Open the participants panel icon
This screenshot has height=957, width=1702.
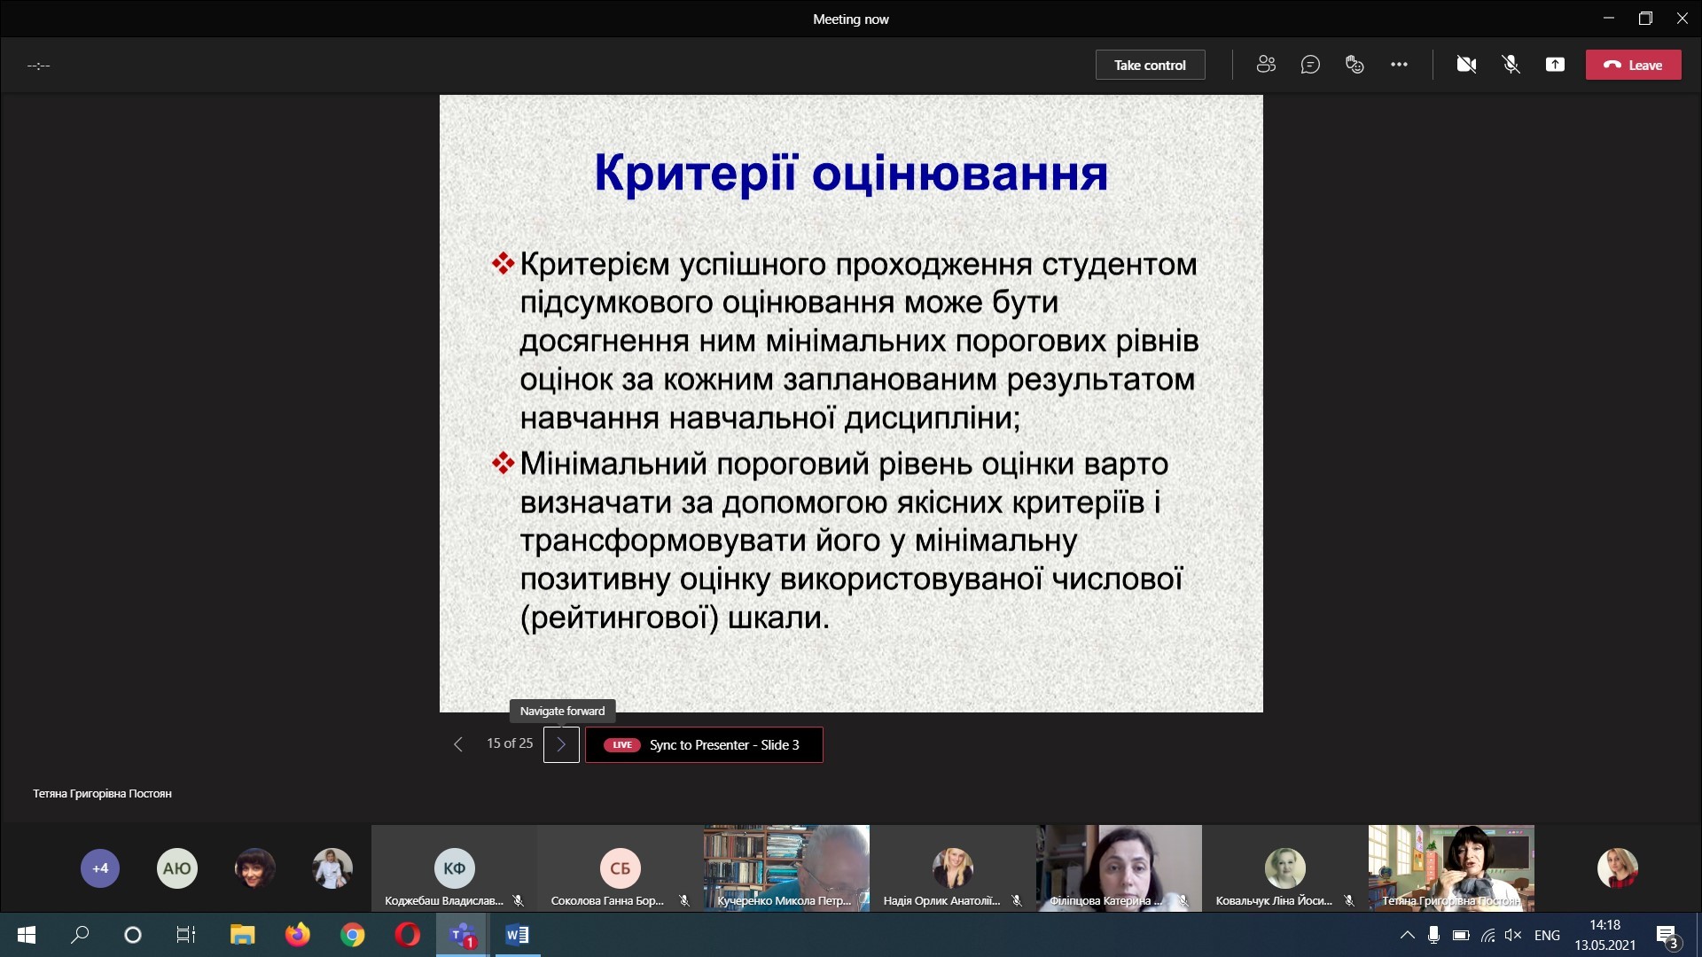(1266, 65)
